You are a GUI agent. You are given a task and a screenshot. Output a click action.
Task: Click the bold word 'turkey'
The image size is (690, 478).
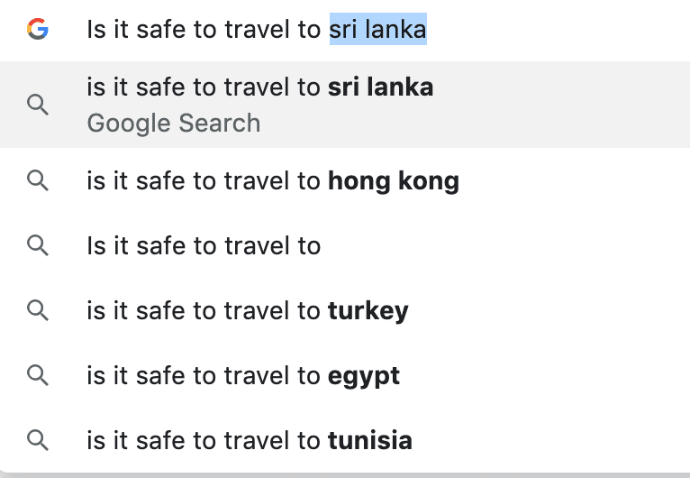(368, 311)
